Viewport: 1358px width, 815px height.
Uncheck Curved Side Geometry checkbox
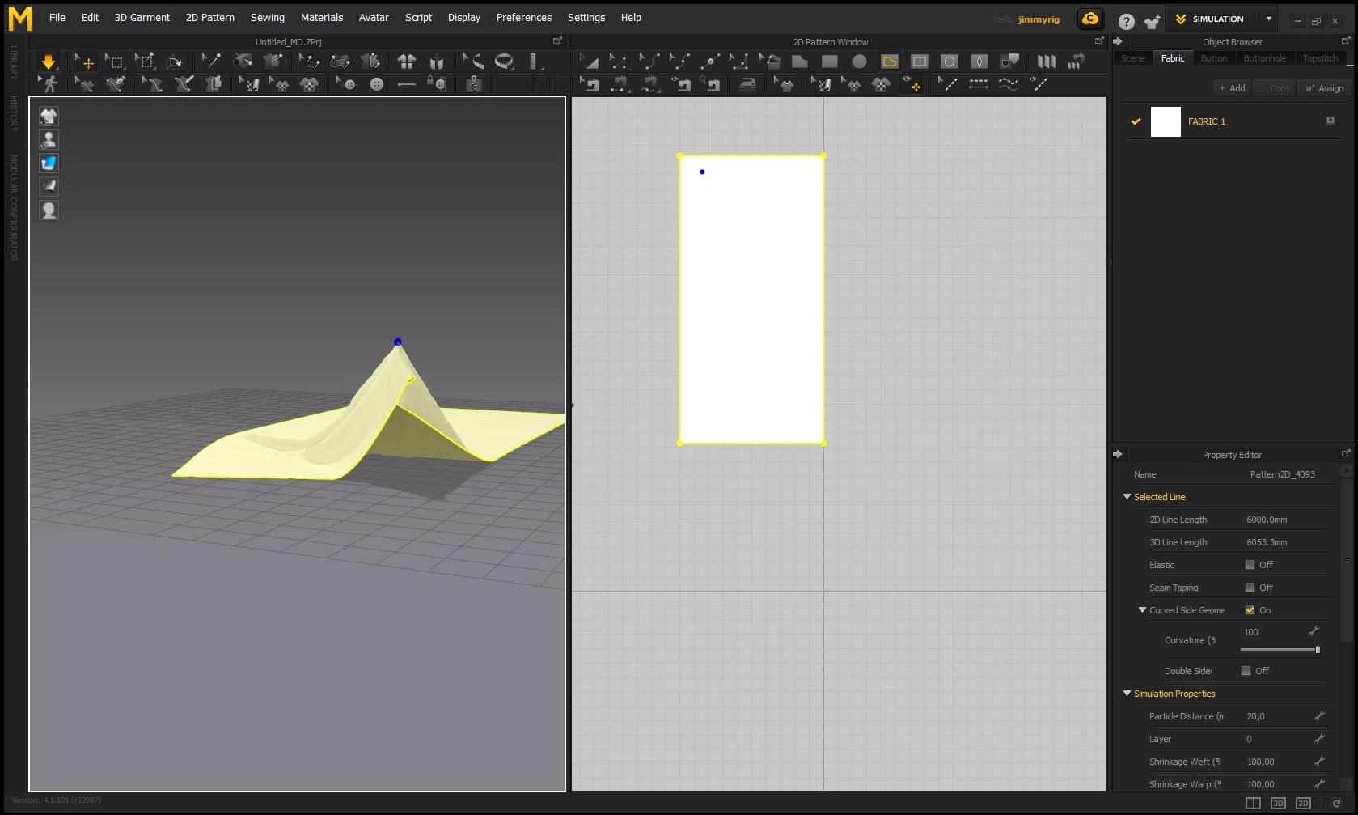(x=1250, y=610)
